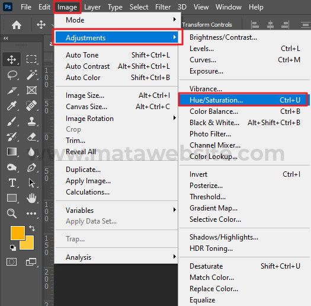The width and height of the screenshot is (311, 306).
Task: Select the Zoom tool
Action: [x=12, y=213]
